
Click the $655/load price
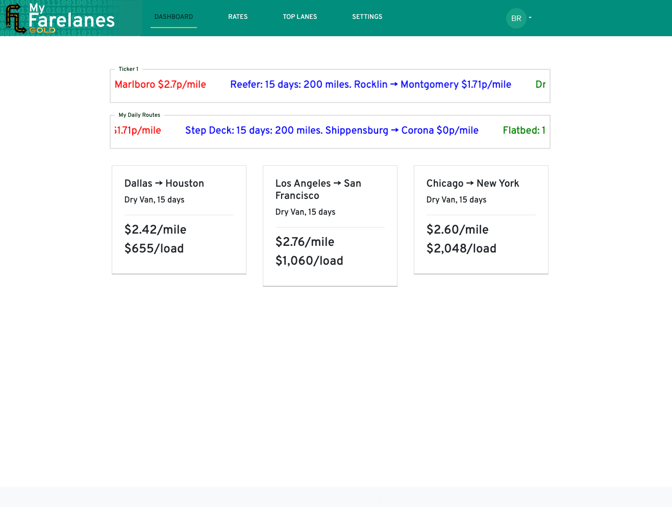(154, 248)
